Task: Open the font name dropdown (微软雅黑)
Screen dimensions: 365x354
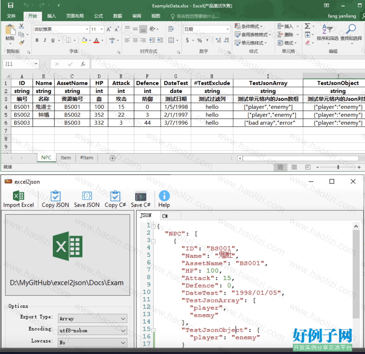Action: tap(87, 29)
